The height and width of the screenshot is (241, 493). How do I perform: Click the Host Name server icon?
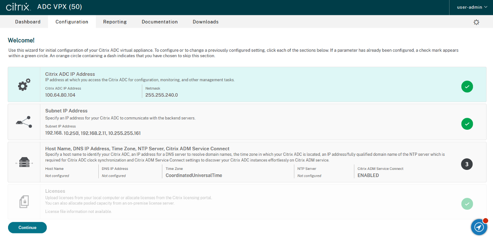pos(24,162)
